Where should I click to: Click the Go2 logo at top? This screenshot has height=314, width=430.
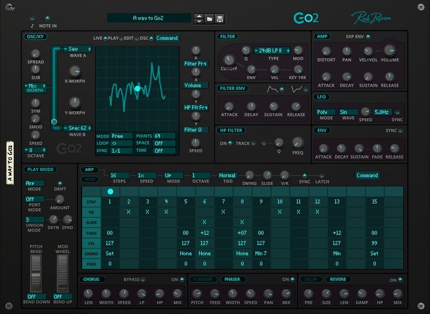(306, 18)
